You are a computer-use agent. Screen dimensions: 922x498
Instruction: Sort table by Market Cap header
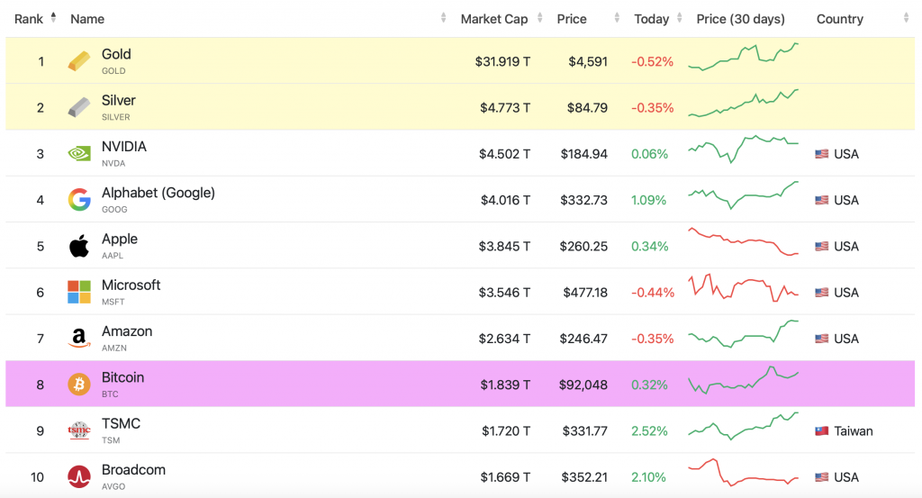tap(494, 19)
